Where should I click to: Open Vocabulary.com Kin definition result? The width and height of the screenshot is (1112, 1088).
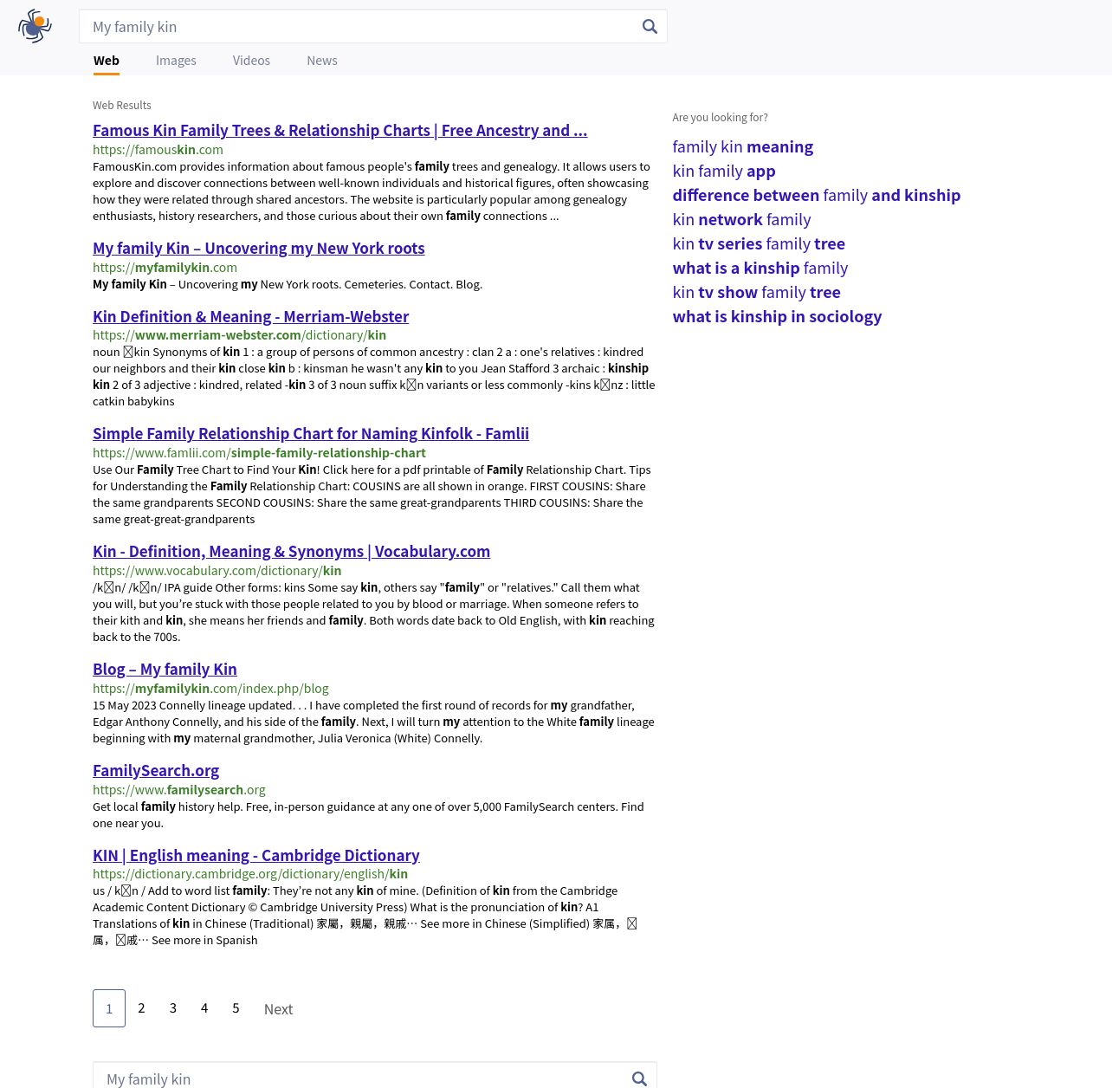click(291, 552)
